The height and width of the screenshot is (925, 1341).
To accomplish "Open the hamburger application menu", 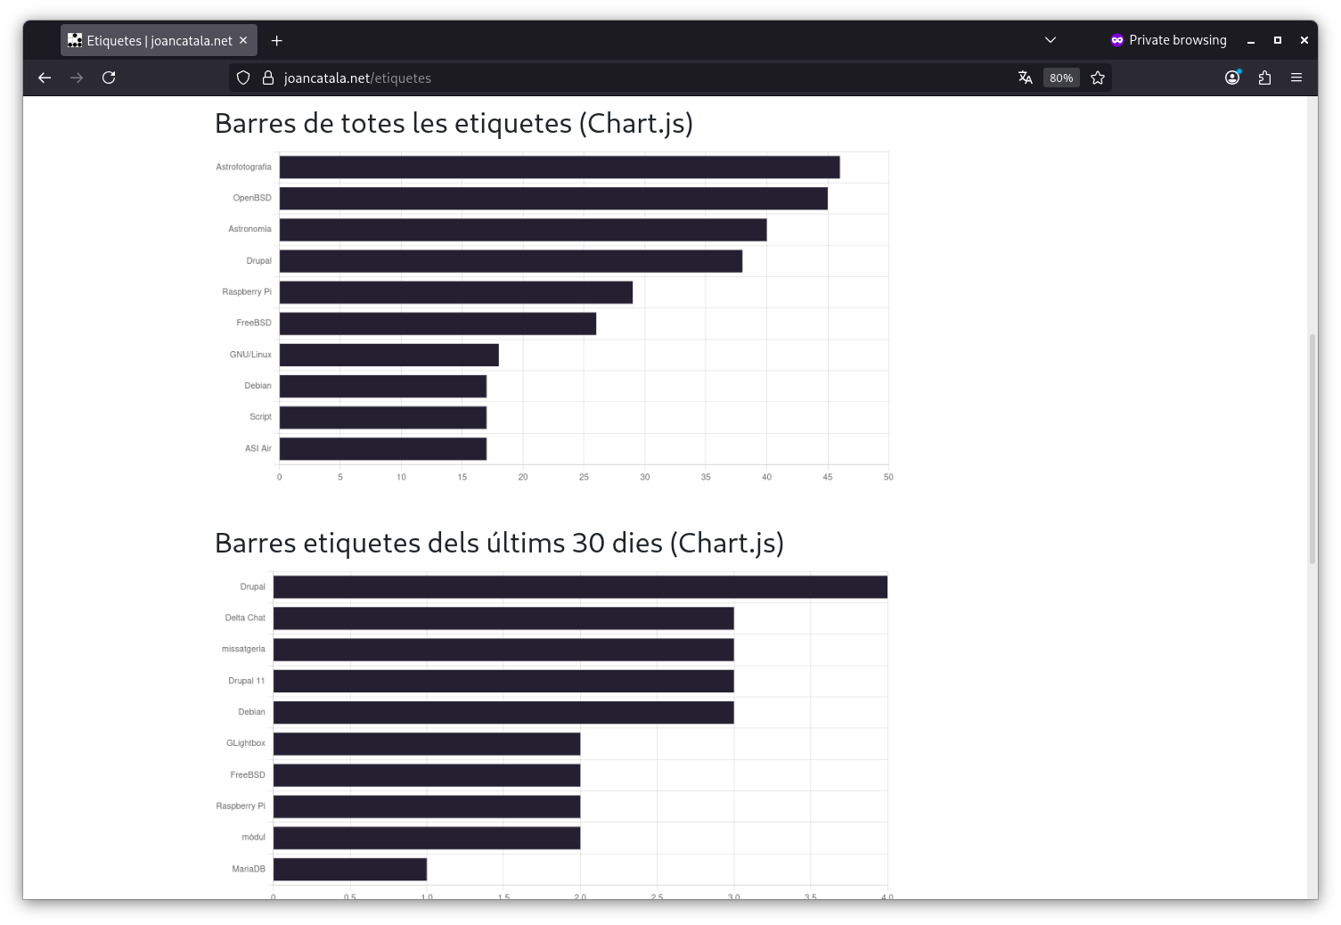I will click(x=1296, y=78).
